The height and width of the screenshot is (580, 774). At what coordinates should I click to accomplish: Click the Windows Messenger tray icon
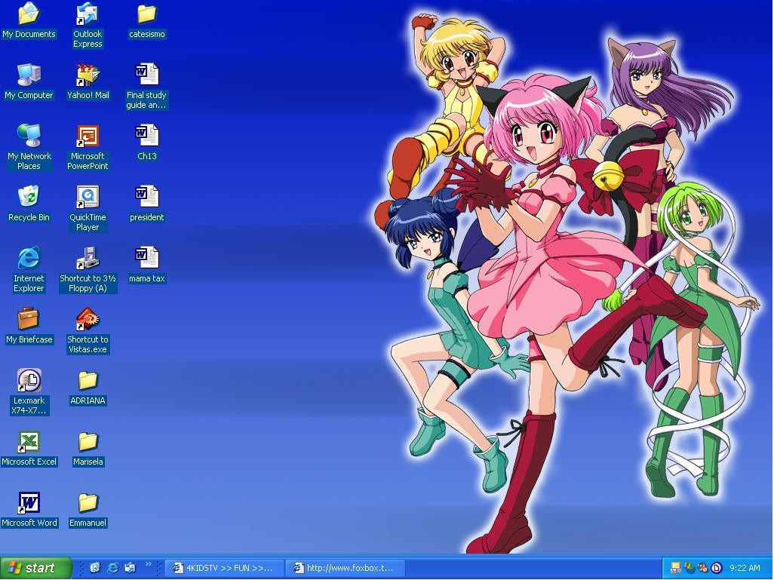tap(690, 568)
